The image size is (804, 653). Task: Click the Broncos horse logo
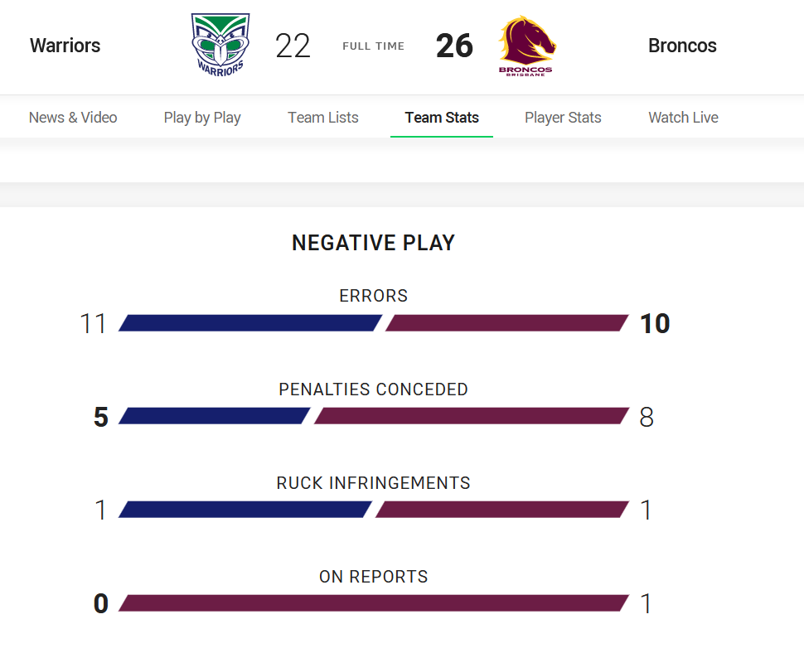(x=526, y=46)
